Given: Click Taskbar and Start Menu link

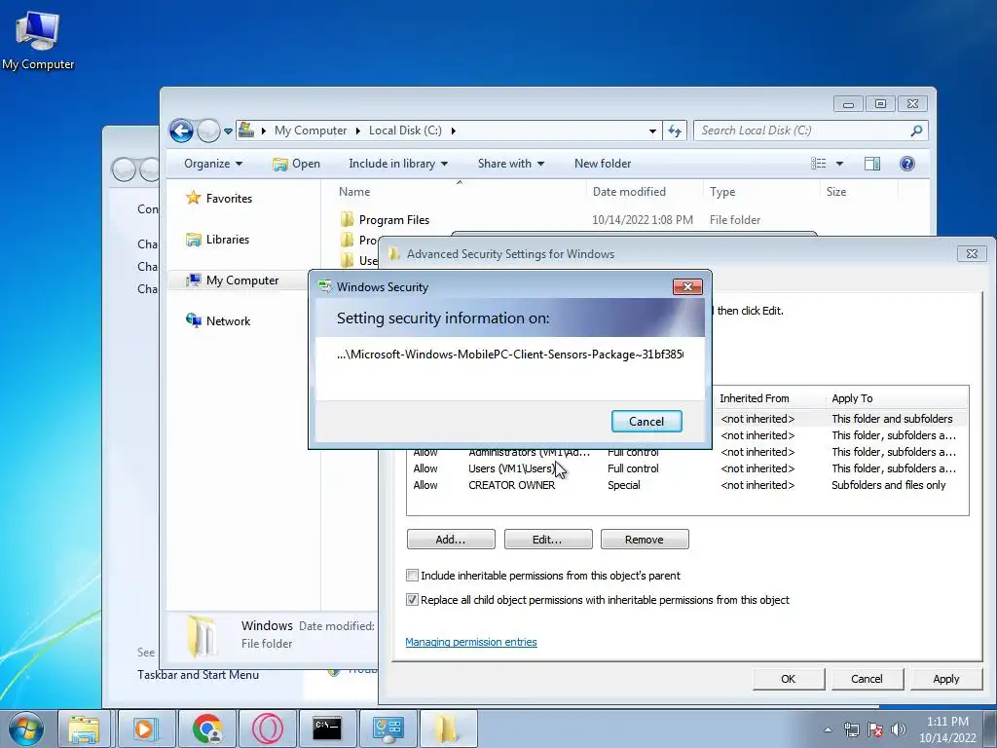Looking at the screenshot, I should (198, 675).
